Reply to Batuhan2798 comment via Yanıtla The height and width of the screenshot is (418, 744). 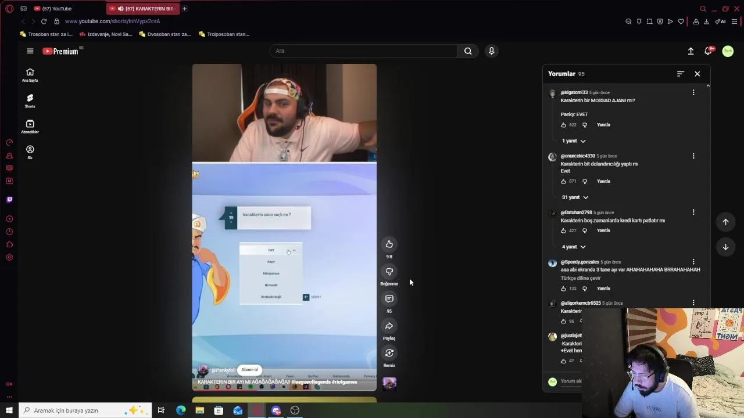603,230
